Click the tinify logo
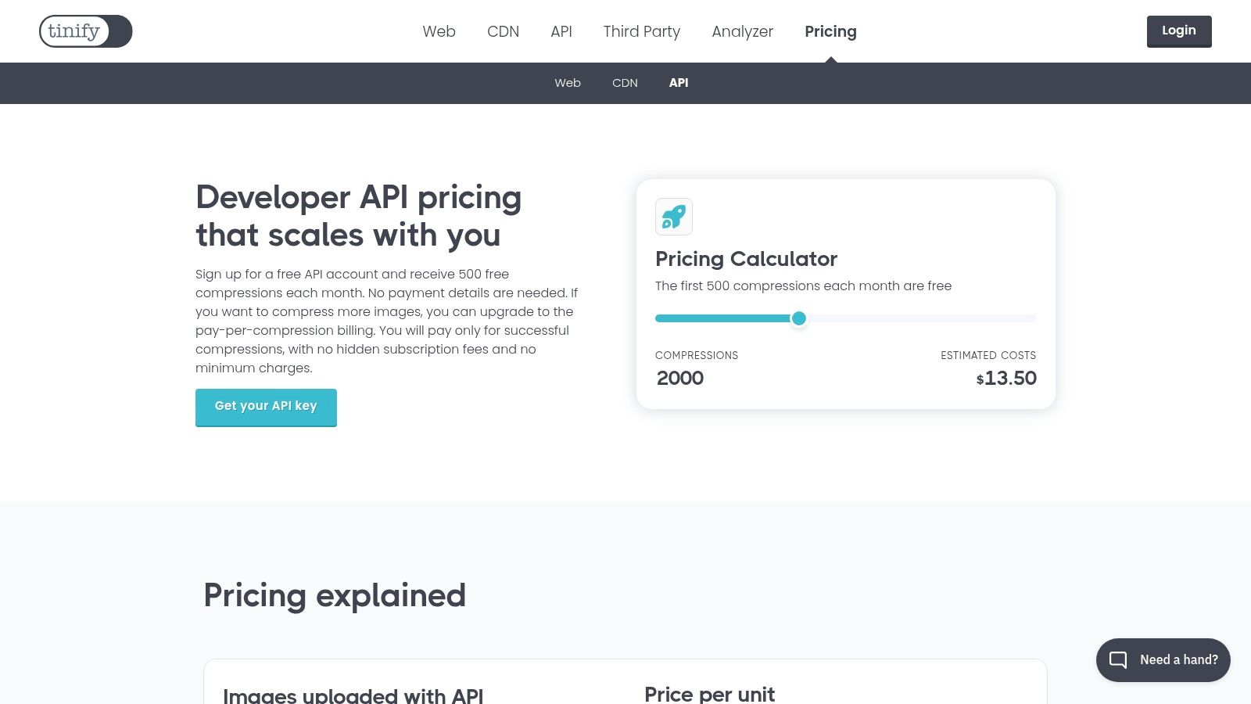This screenshot has width=1251, height=704. [85, 31]
